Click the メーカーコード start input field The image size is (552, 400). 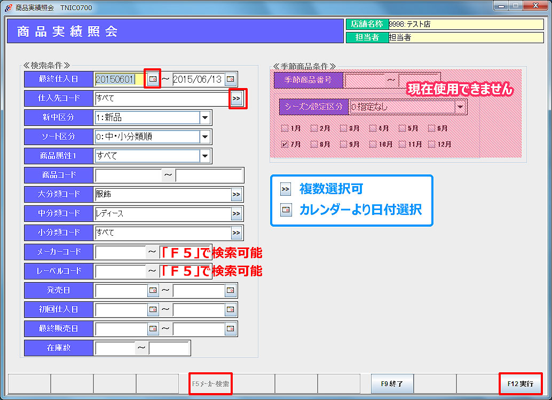pyautogui.click(x=120, y=252)
